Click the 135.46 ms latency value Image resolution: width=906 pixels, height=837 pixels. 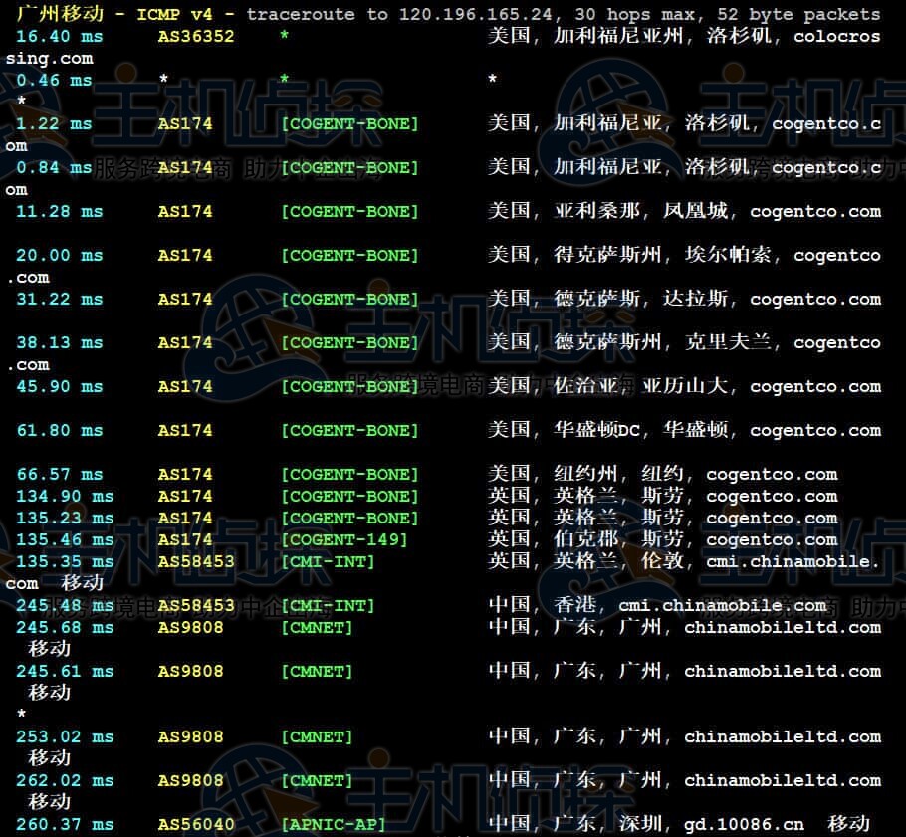point(65,540)
